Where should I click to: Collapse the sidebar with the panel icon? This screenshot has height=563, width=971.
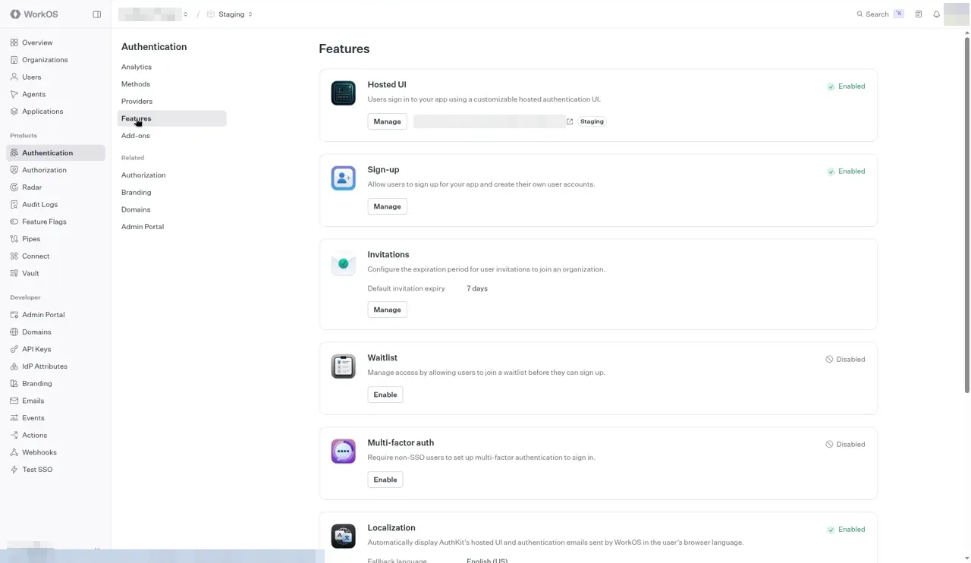[96, 14]
